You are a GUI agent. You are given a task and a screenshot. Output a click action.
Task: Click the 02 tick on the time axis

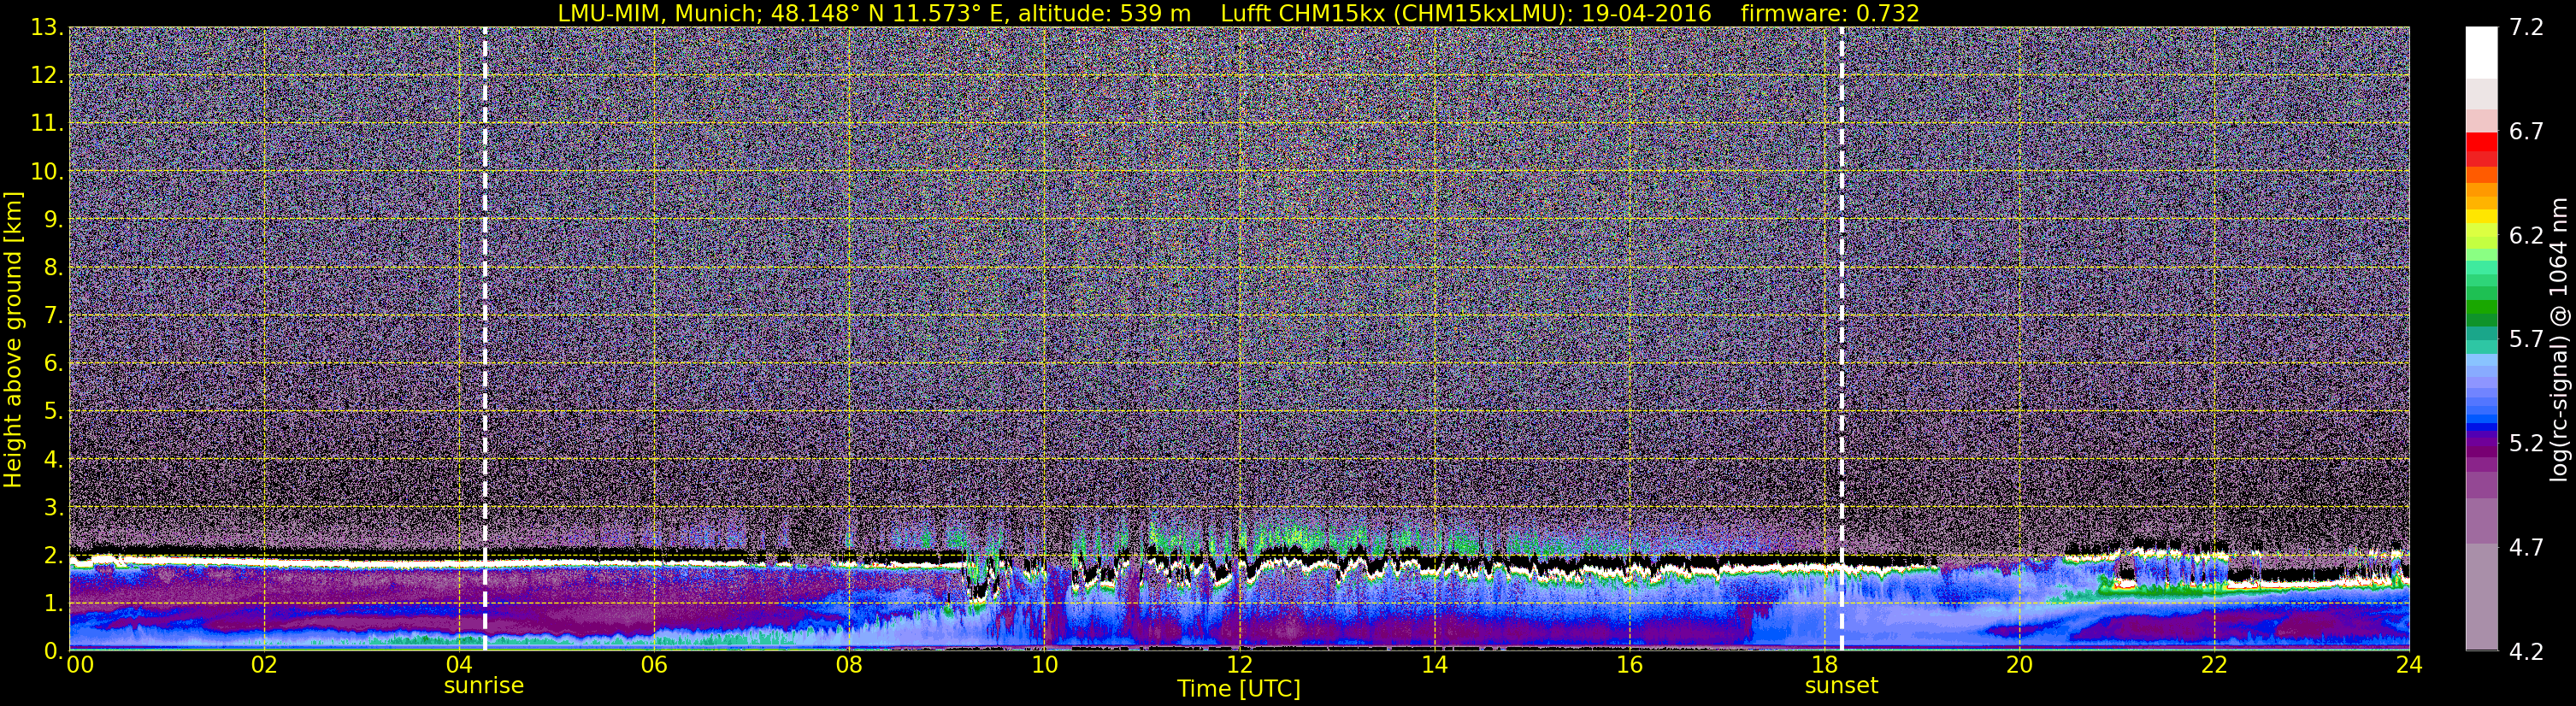tap(264, 665)
